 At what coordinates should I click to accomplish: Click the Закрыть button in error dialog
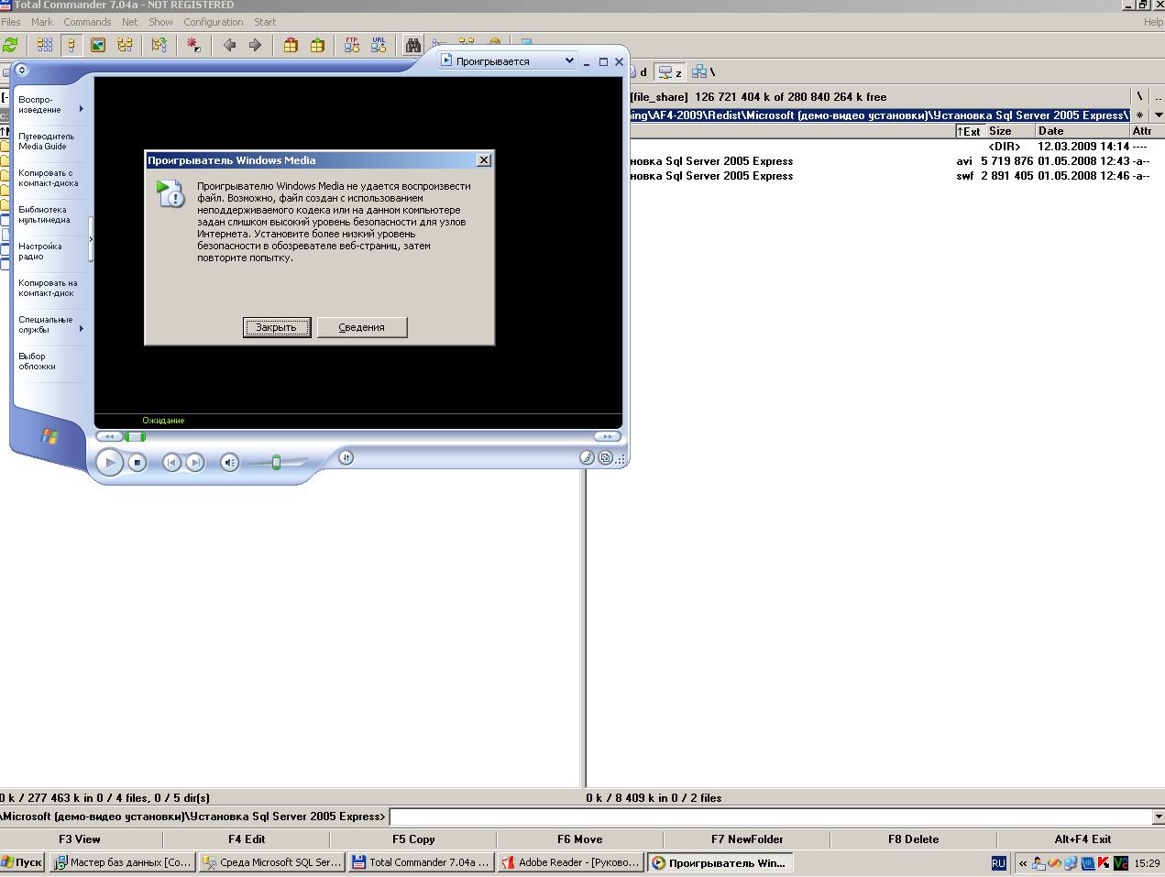(277, 327)
